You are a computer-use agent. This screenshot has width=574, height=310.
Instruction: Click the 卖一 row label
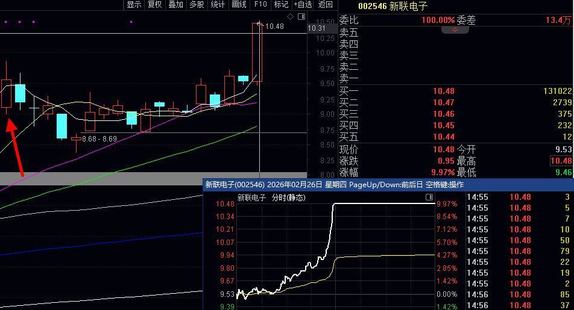(348, 78)
